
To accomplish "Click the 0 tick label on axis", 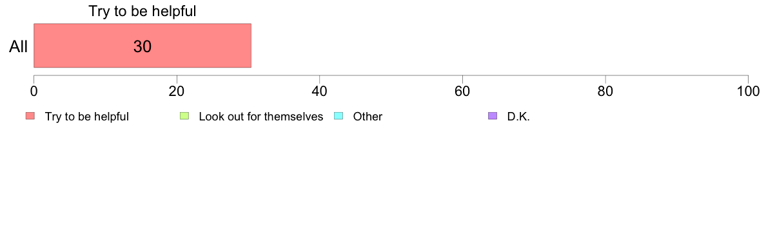I will tap(34, 91).
